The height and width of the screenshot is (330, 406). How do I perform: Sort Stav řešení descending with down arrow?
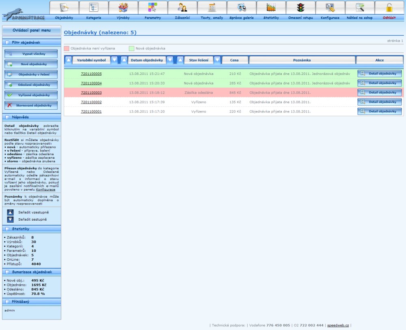(x=217, y=60)
